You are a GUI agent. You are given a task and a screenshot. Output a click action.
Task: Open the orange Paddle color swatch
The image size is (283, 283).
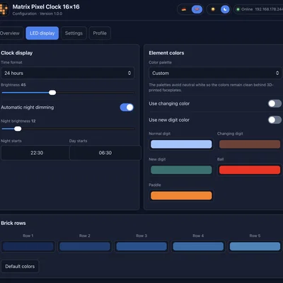(x=181, y=196)
